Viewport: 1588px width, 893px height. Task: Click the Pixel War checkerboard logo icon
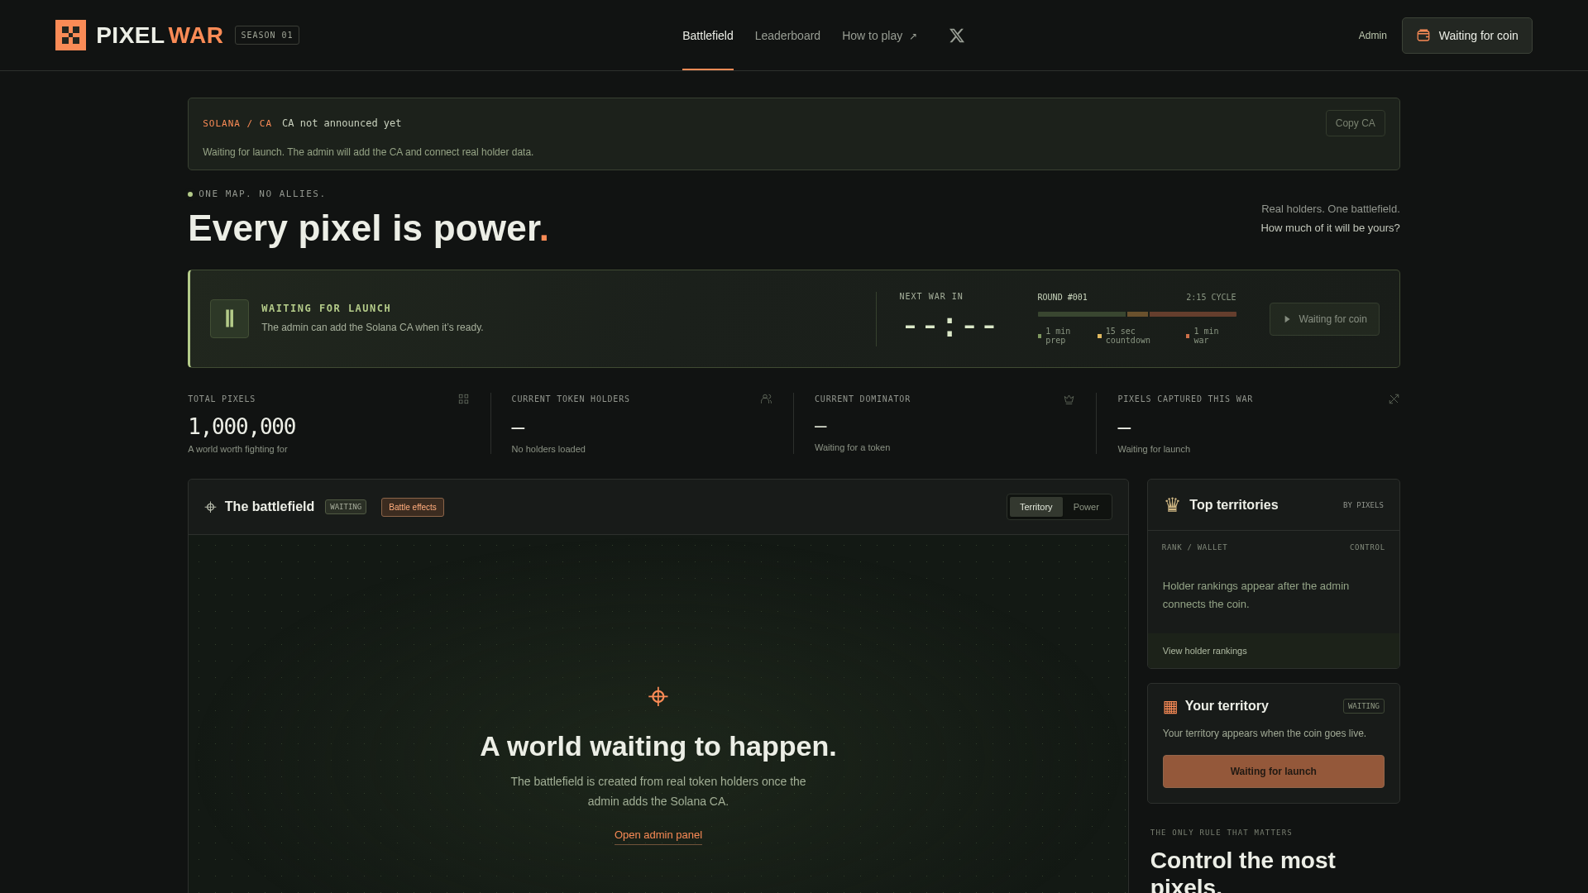70,36
